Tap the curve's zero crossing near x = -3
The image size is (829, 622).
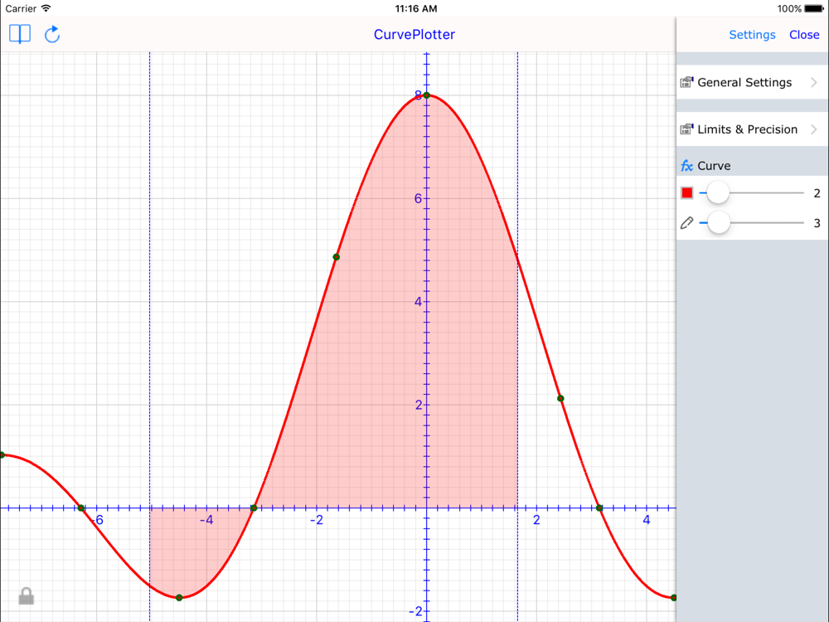tap(254, 508)
